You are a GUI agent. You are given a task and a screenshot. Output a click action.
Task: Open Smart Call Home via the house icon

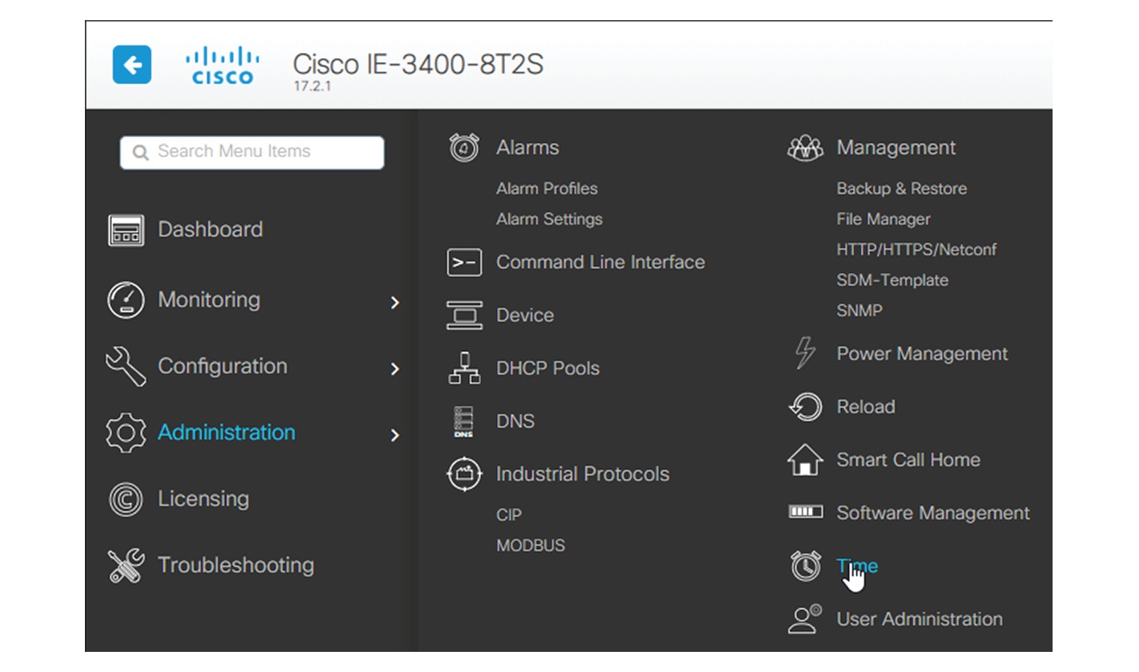click(x=805, y=460)
